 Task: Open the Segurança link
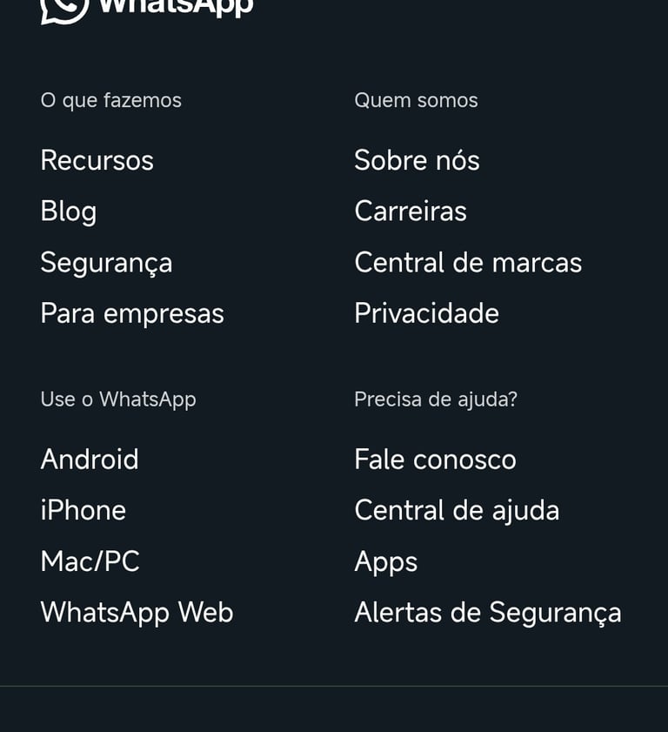click(106, 263)
